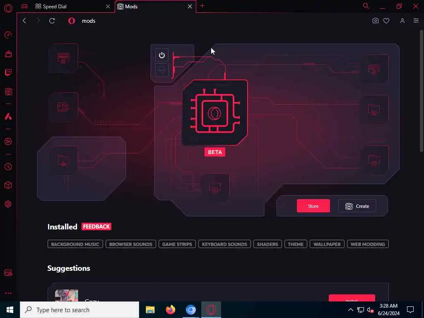Image resolution: width=424 pixels, height=318 pixels.
Task: Filter by SHADERS
Action: 267,244
